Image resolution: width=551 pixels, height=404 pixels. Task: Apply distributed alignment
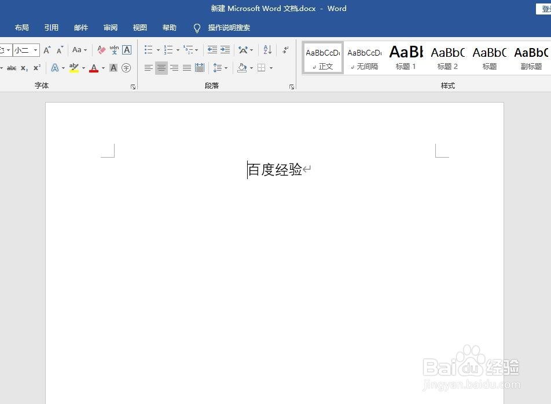(200, 68)
